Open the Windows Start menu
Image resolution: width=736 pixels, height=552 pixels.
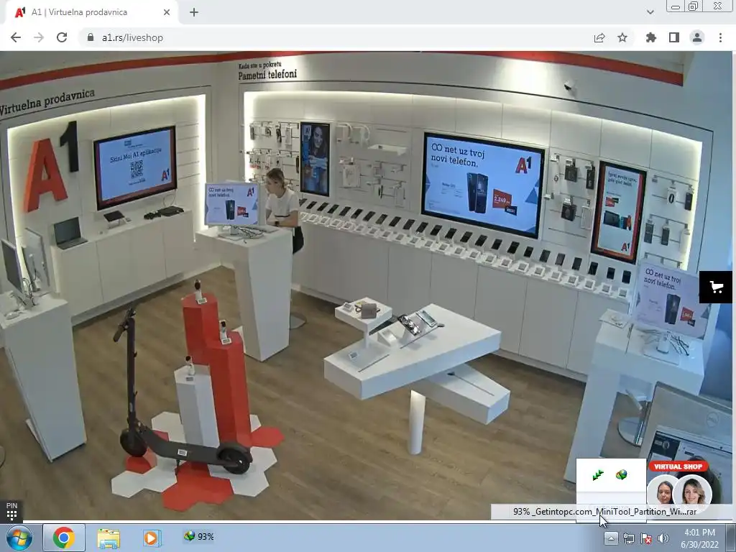point(19,538)
